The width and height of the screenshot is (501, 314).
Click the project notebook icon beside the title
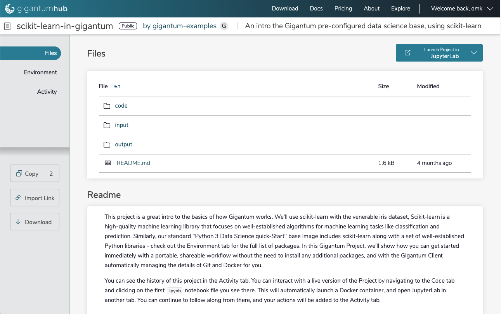click(7, 26)
